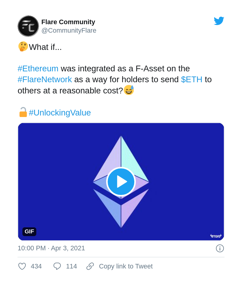This screenshot has width=242, height=286.
Task: Click the $ETH cashtag
Action: pos(191,80)
